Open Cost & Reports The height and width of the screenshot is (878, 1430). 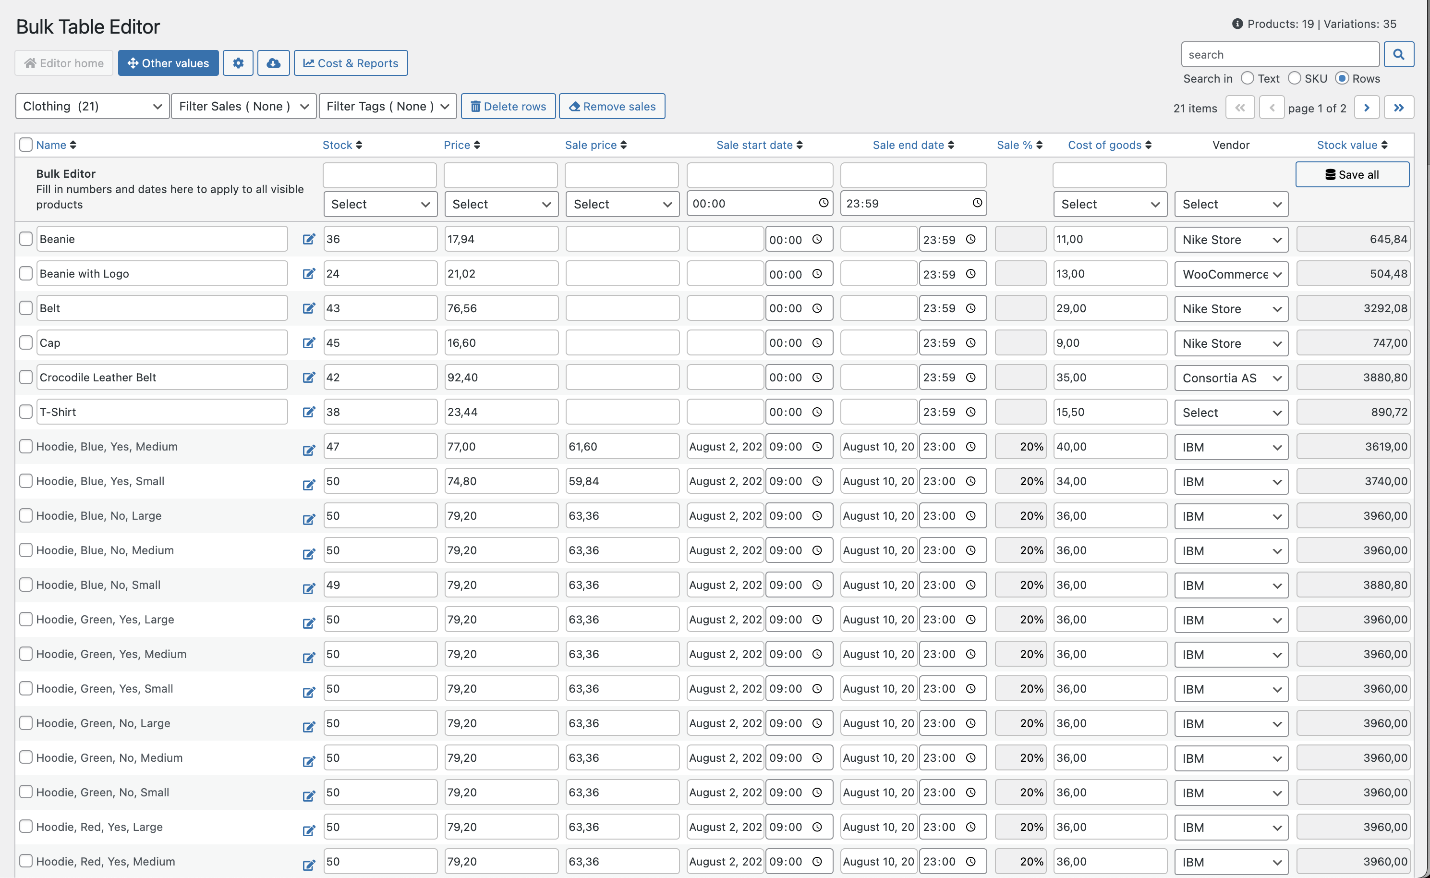351,63
